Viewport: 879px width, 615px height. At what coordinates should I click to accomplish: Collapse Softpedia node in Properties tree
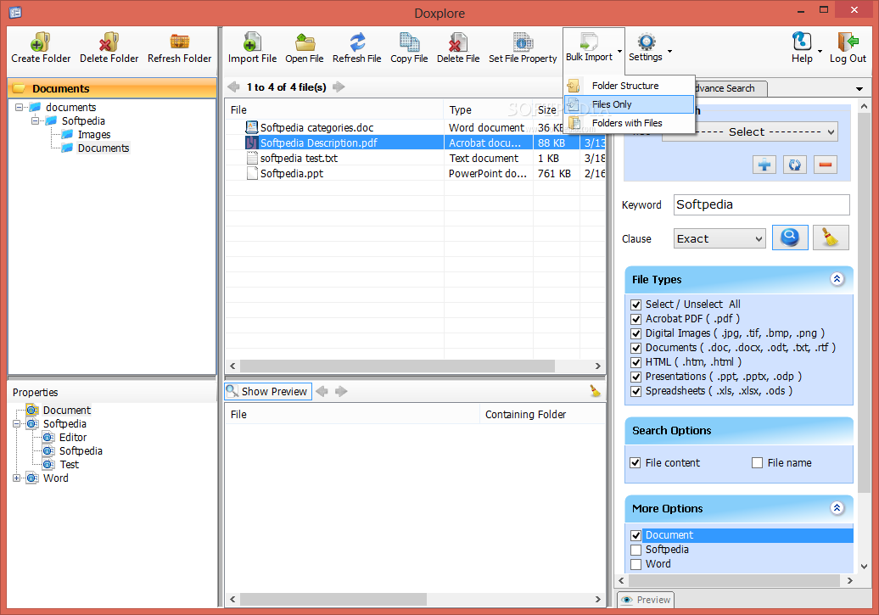[17, 424]
